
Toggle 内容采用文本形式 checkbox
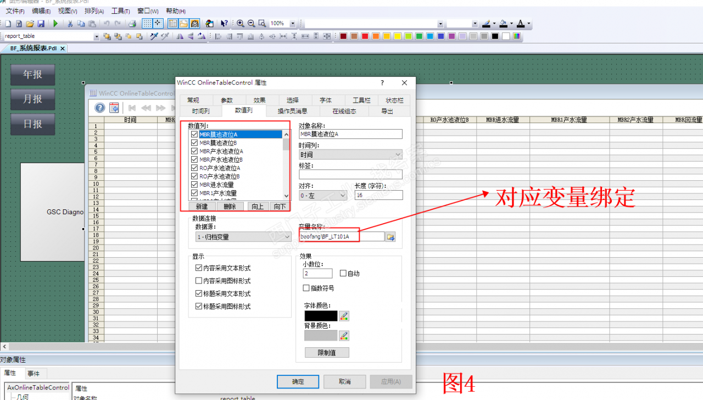point(199,268)
